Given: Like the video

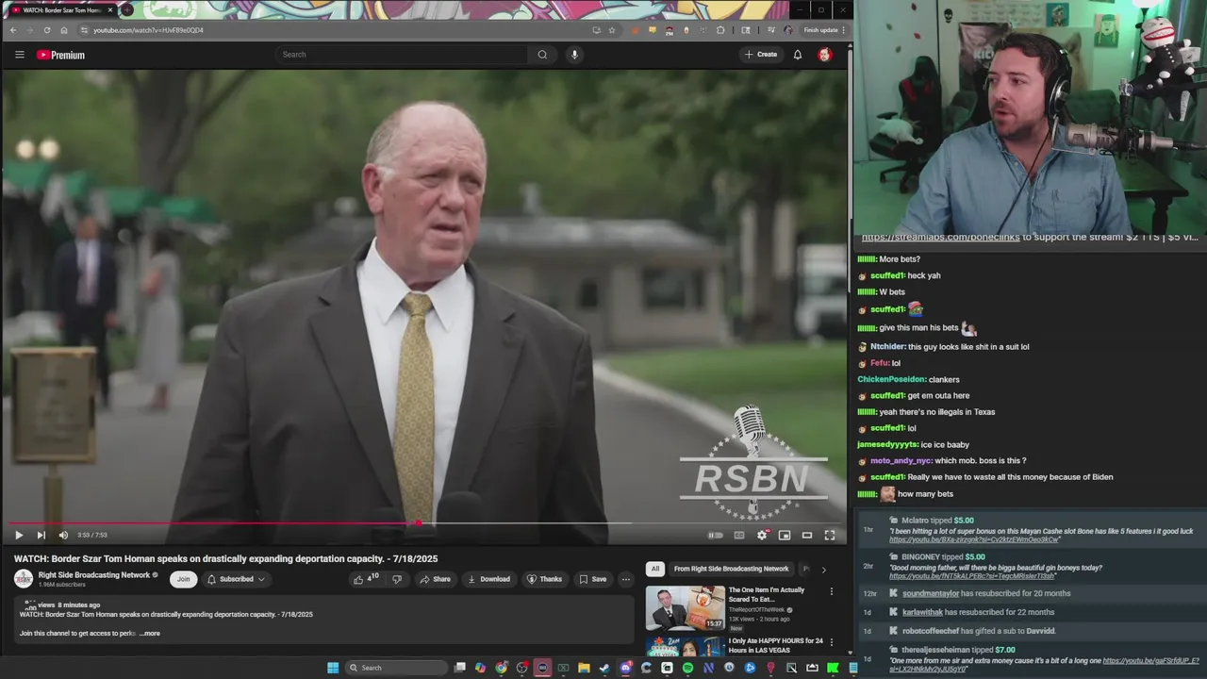Looking at the screenshot, I should (x=365, y=579).
